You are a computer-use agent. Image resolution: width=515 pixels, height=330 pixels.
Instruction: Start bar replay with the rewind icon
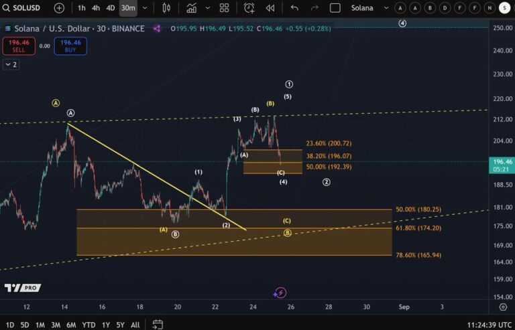(270, 8)
